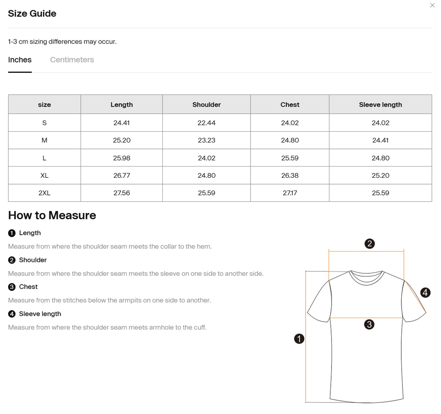Click the Shoulder measurement marker icon
Image resolution: width=441 pixels, height=414 pixels.
point(11,260)
